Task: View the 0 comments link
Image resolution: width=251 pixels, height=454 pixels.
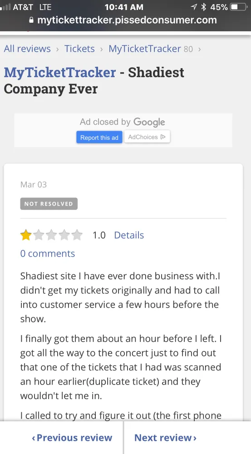Action: 48,254
